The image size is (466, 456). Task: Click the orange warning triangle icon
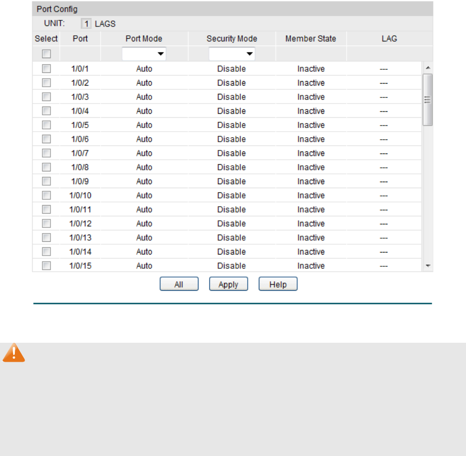14,353
